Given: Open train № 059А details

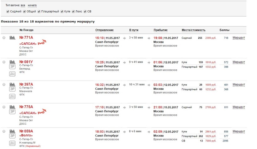Looking at the screenshot, I should pos(26,131).
